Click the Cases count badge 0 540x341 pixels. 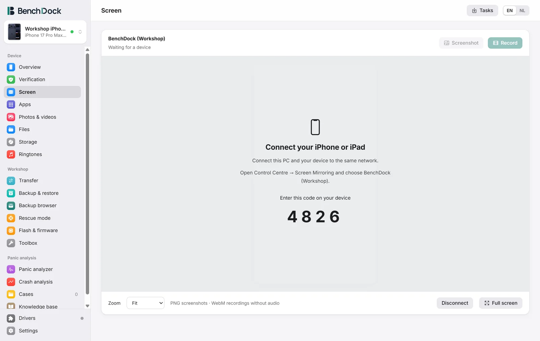click(x=76, y=294)
